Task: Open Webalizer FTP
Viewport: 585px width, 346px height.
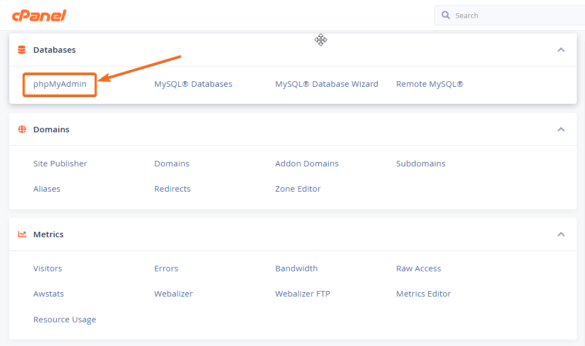Action: point(302,294)
